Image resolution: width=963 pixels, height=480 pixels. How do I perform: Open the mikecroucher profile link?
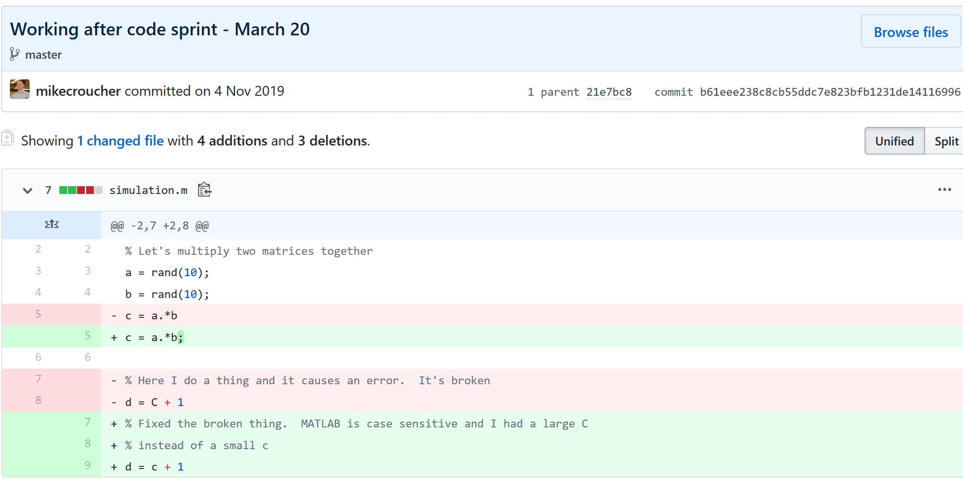(x=78, y=91)
